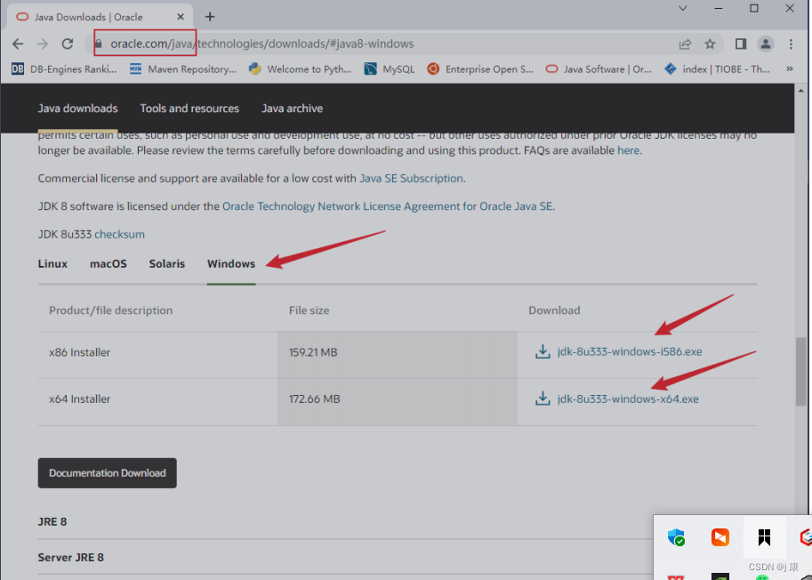Viewport: 812px width, 580px height.
Task: Open Oracle Technology Network License Agreement link
Action: click(x=388, y=206)
